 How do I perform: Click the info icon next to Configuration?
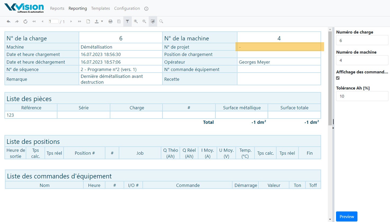[x=146, y=9]
